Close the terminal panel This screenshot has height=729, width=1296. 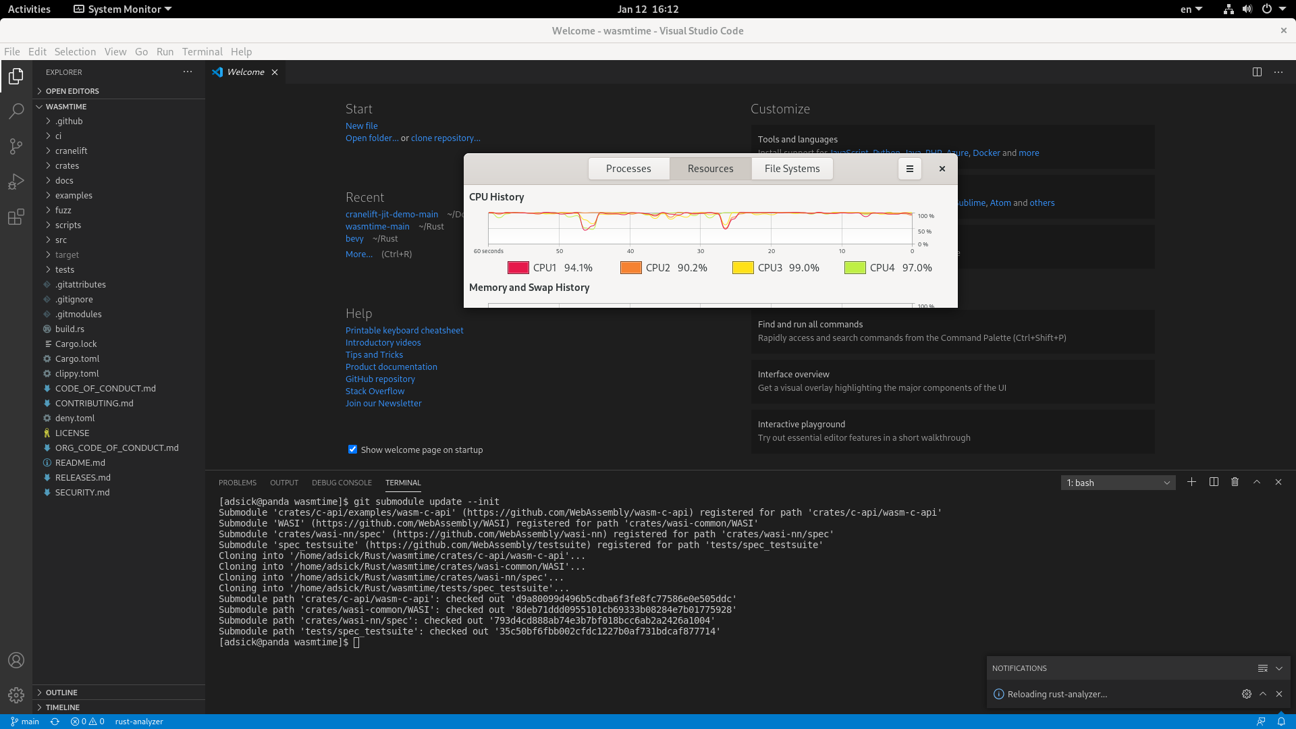1278,482
